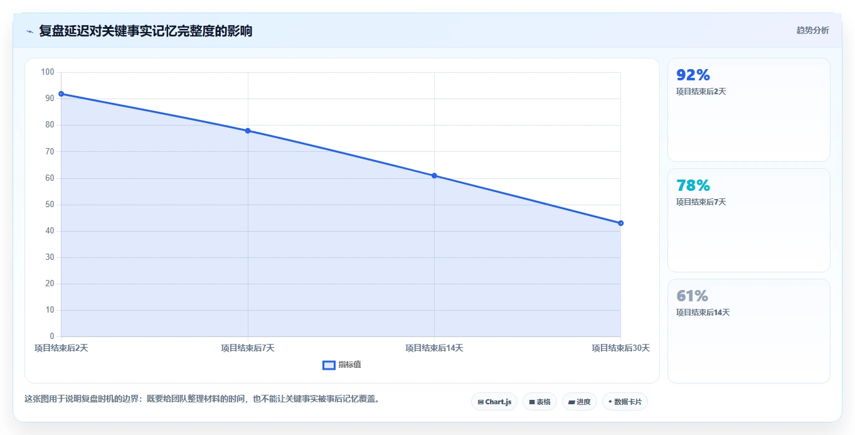The image size is (855, 435).
Task: Toggle the 指标值 legend item
Action: click(342, 365)
